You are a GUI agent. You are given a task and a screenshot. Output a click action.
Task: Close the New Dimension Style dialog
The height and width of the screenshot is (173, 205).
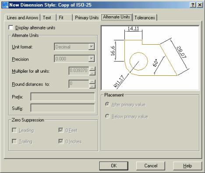[x=199, y=5]
